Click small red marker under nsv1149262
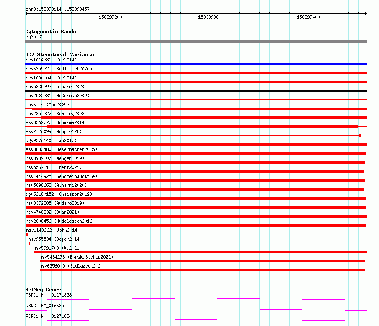This screenshot has width=379, height=326. (27, 234)
